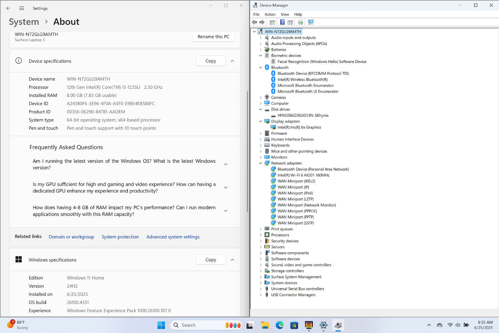
Task: Expand the latest Windows version FAQ
Action: pos(225,164)
